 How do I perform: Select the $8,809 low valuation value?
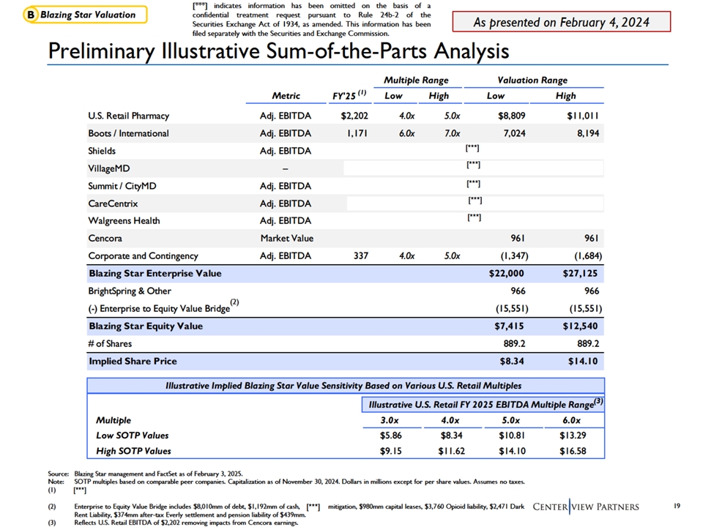coord(512,116)
